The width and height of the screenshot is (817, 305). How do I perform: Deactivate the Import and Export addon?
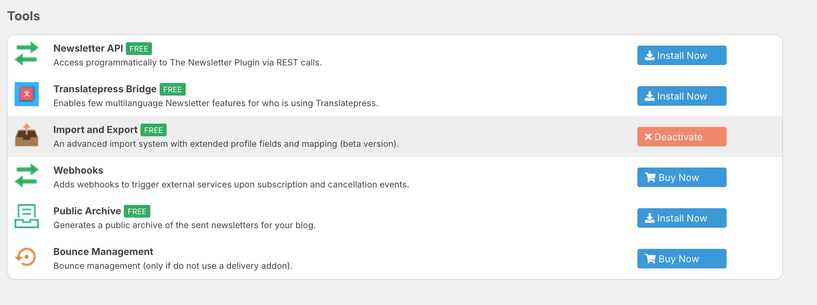pyautogui.click(x=682, y=137)
